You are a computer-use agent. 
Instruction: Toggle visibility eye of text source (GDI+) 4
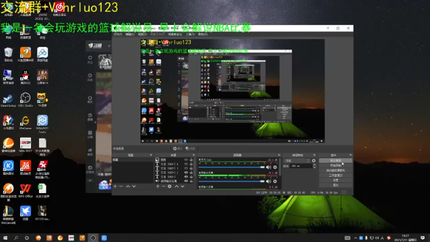(186, 164)
